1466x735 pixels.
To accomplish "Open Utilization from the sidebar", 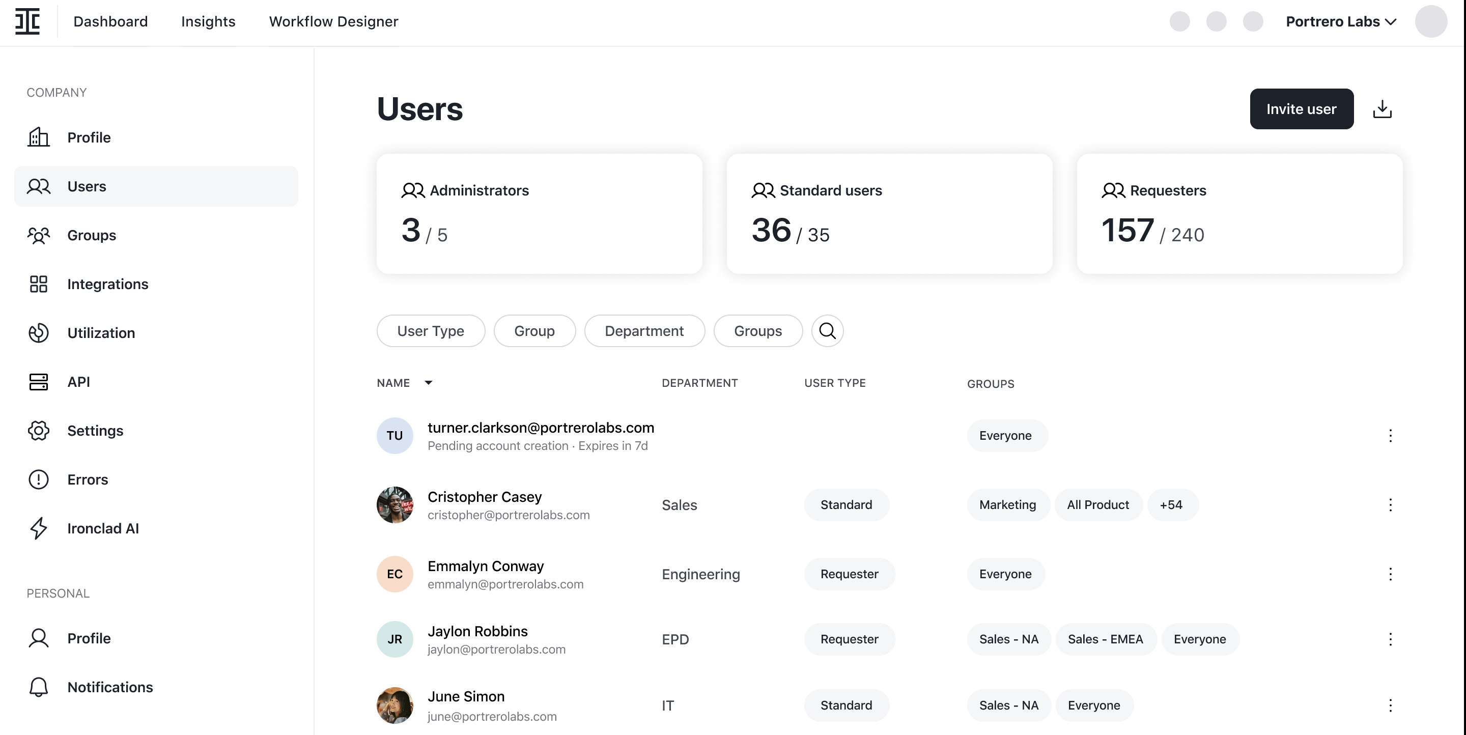I will (100, 333).
